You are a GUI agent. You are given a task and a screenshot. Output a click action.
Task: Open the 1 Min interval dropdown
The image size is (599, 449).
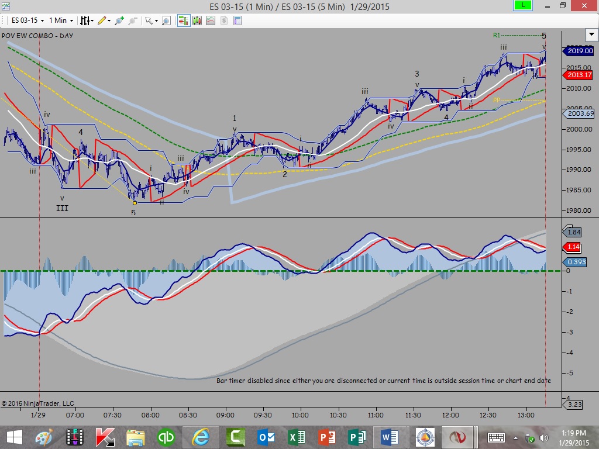click(x=61, y=20)
